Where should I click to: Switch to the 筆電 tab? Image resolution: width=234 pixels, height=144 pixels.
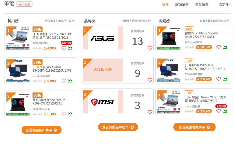165,5
